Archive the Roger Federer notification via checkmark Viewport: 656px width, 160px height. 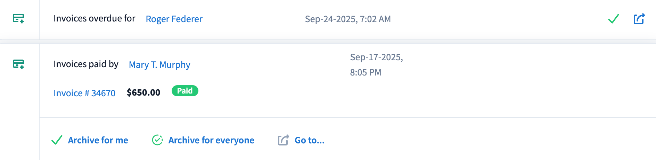613,19
